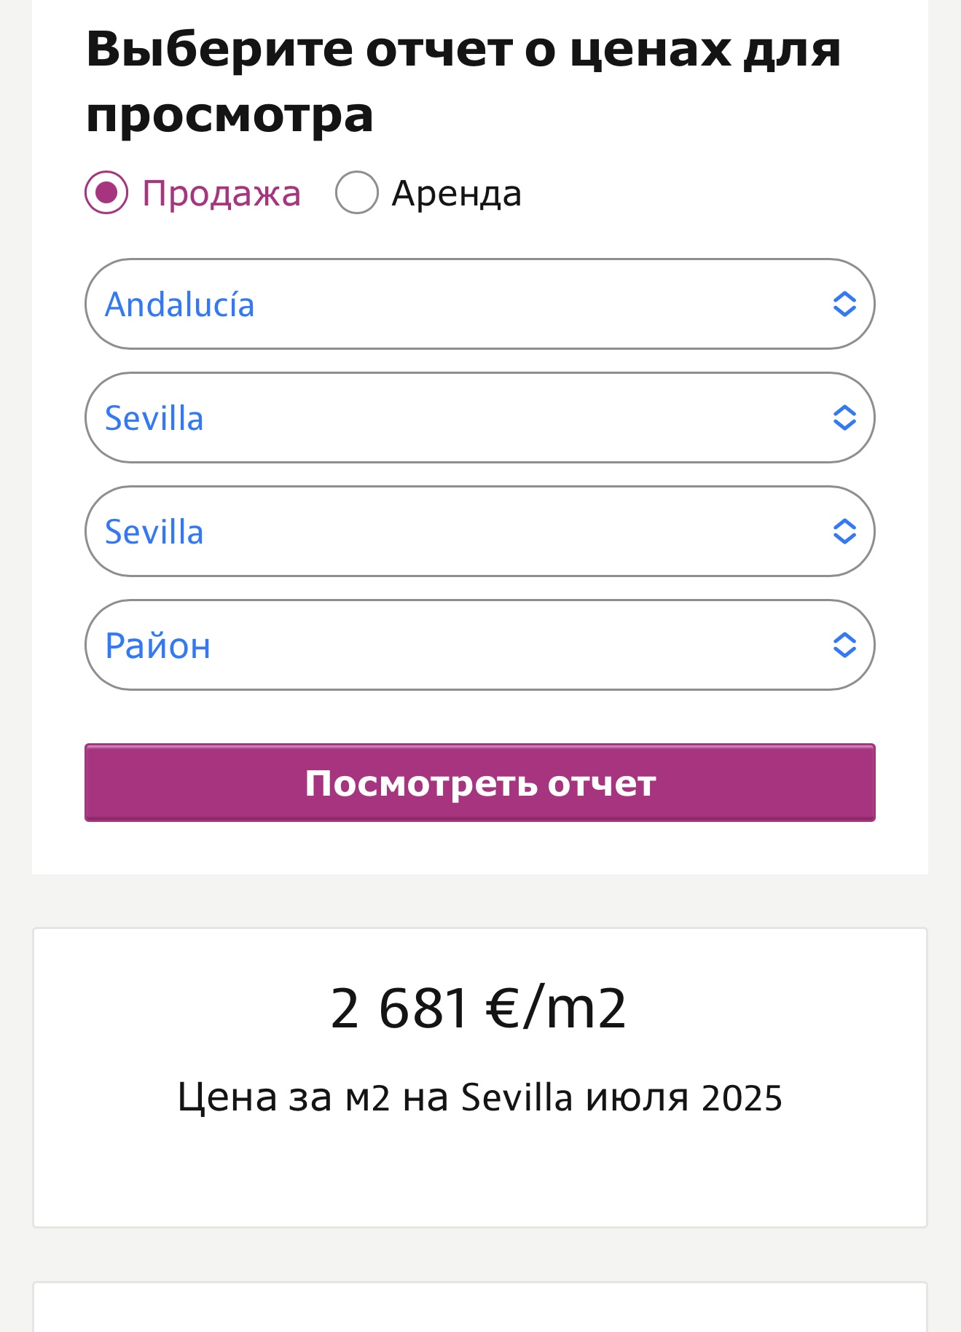
Task: Click the chevron arrows in city Sevilla field
Action: [844, 531]
